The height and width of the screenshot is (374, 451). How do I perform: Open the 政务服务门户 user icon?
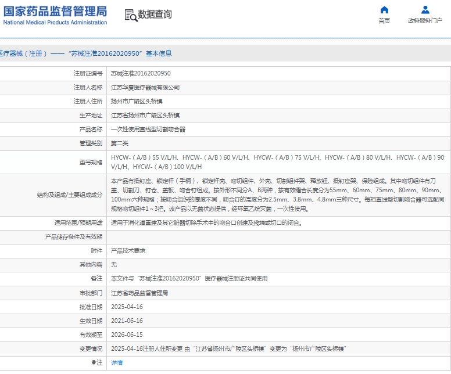pos(425,10)
